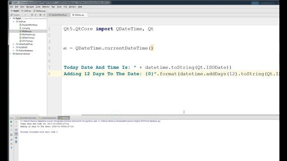287x161 pixels.
Task: Open Project panel settings gear
Action: coord(40,15)
